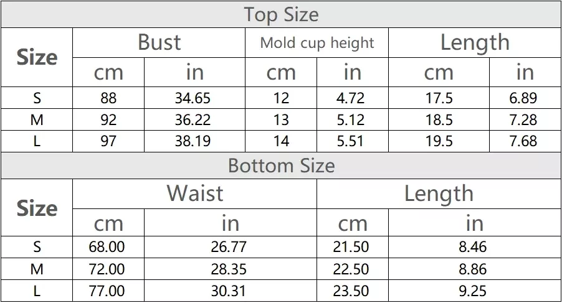Select the Bust column header
562x303 pixels.
159,42
